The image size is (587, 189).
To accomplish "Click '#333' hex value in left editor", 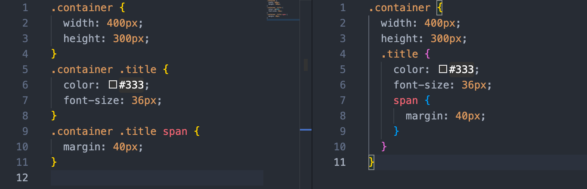I will (131, 85).
